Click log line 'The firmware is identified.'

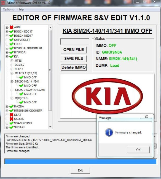coord(22,147)
